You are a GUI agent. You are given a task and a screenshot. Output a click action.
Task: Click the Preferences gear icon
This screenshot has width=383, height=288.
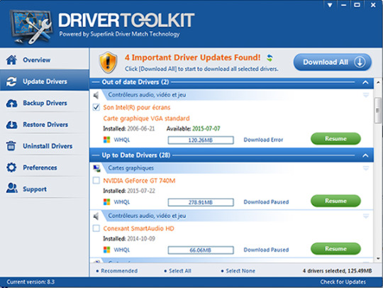coord(11,167)
